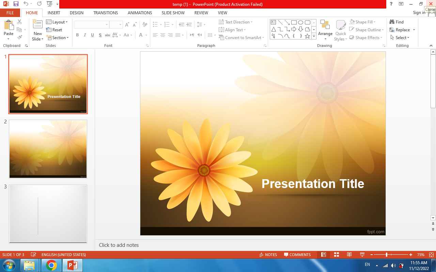Screen dimensions: 436x272
Task: Select slide 2 thumbnail
Action: point(48,149)
